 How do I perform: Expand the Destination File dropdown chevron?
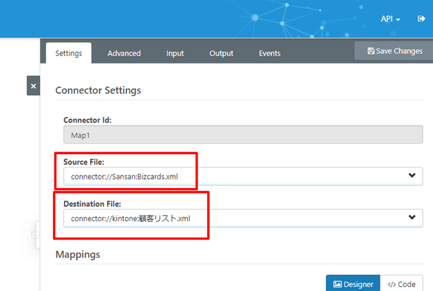(412, 218)
